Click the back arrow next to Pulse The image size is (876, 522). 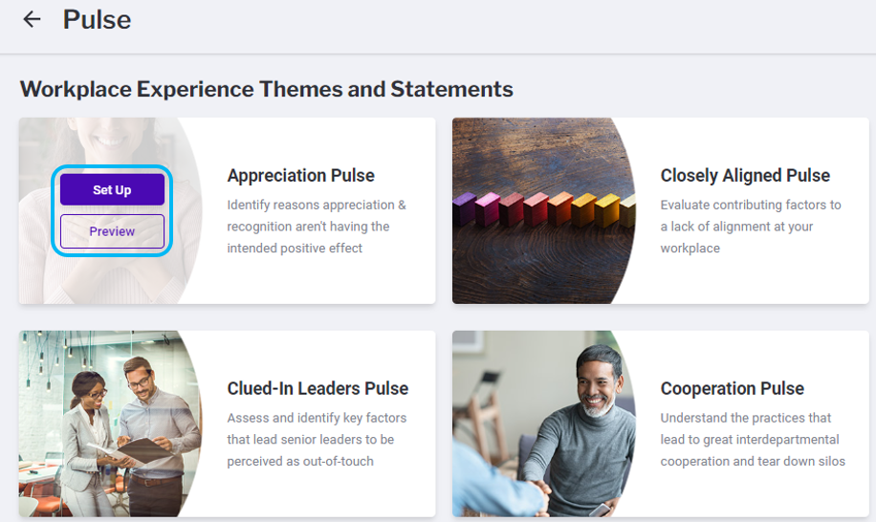point(33,19)
